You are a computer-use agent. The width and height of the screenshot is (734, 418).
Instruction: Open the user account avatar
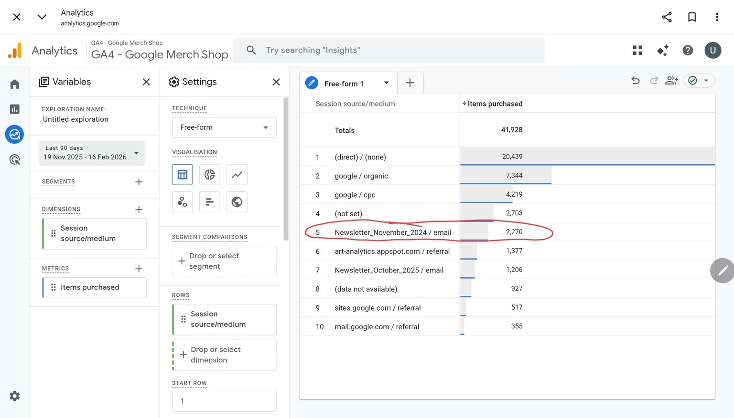(x=713, y=50)
